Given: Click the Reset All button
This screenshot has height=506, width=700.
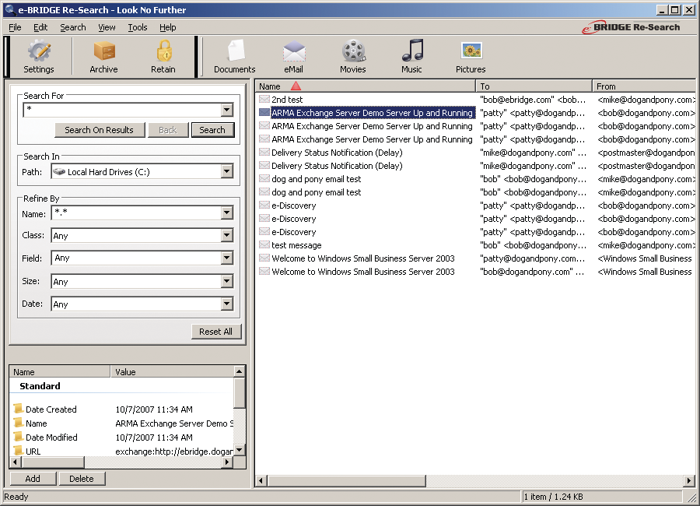Looking at the screenshot, I should pos(215,332).
